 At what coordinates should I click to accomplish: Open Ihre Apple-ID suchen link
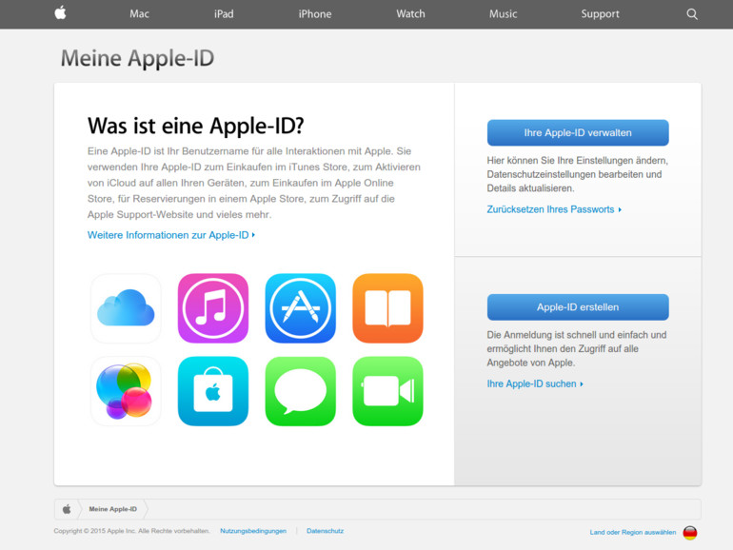(x=535, y=383)
